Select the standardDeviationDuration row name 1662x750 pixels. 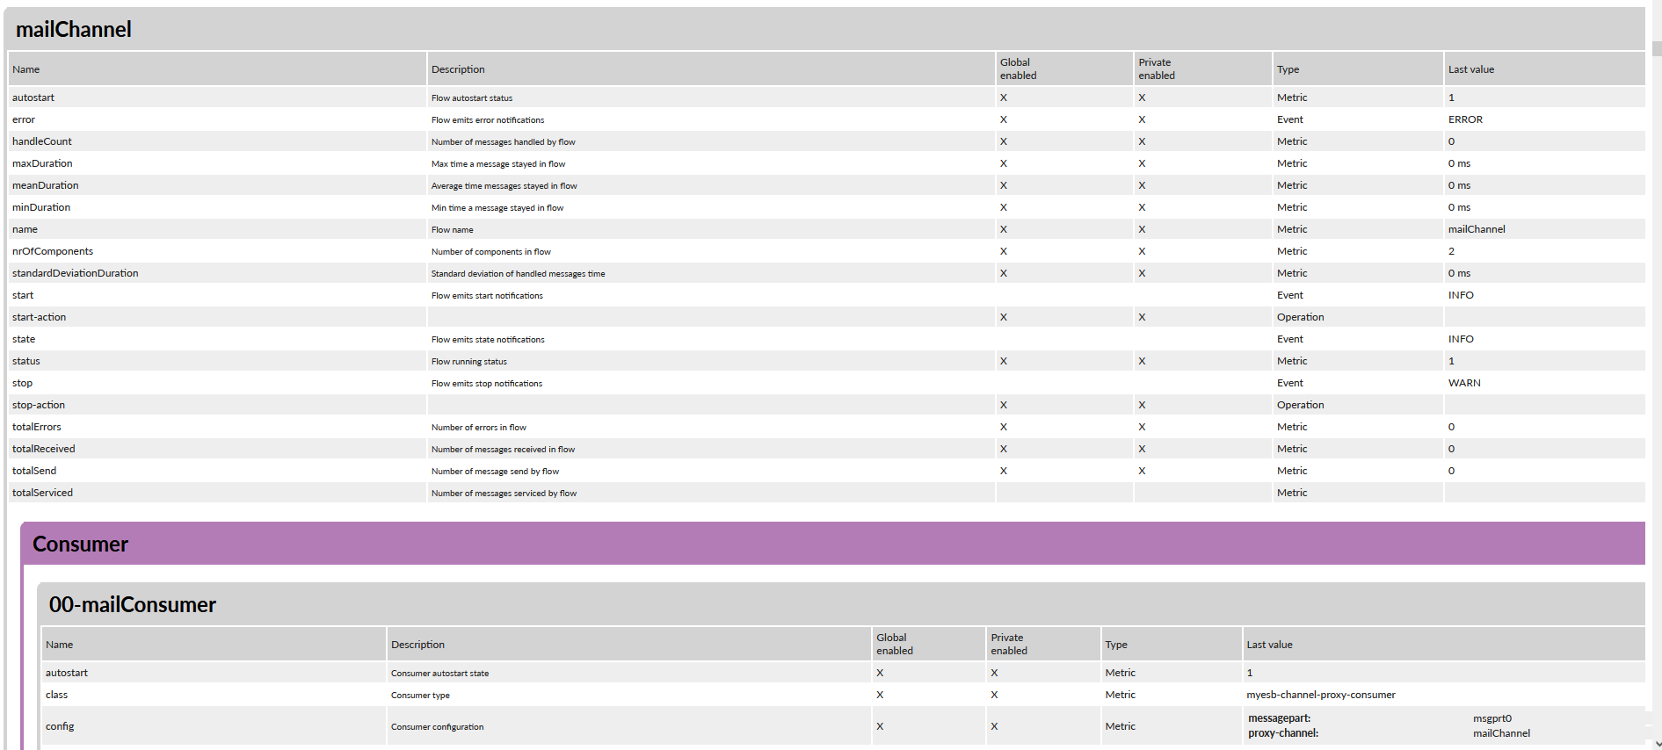(x=76, y=273)
